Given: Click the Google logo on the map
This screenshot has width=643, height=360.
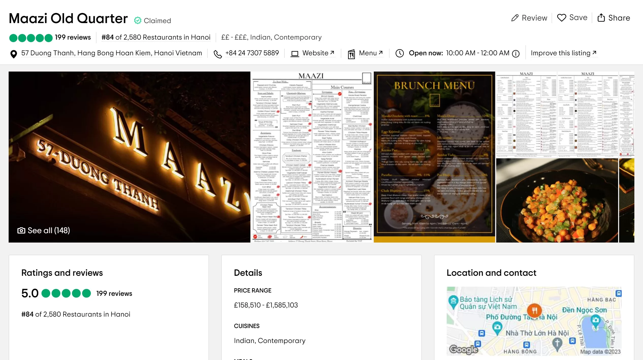Looking at the screenshot, I should (x=463, y=350).
